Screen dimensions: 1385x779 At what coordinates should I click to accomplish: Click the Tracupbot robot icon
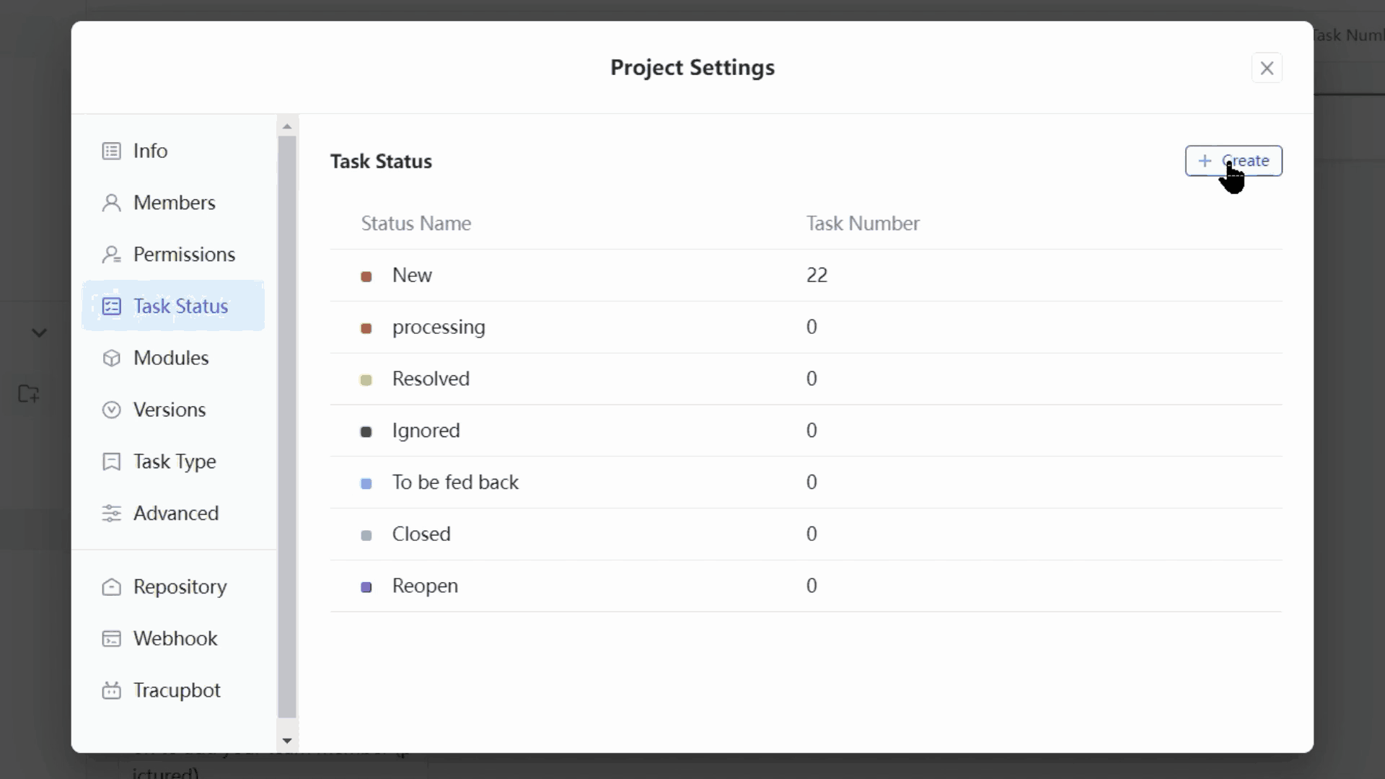point(113,690)
